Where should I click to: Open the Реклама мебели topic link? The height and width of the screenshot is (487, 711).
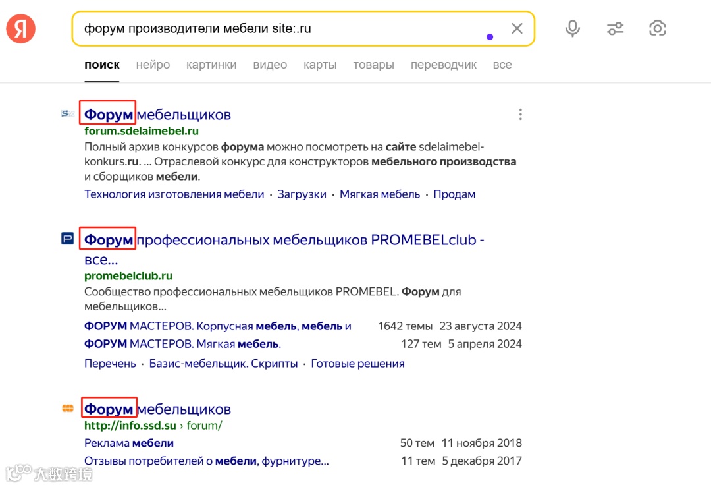pyautogui.click(x=129, y=443)
